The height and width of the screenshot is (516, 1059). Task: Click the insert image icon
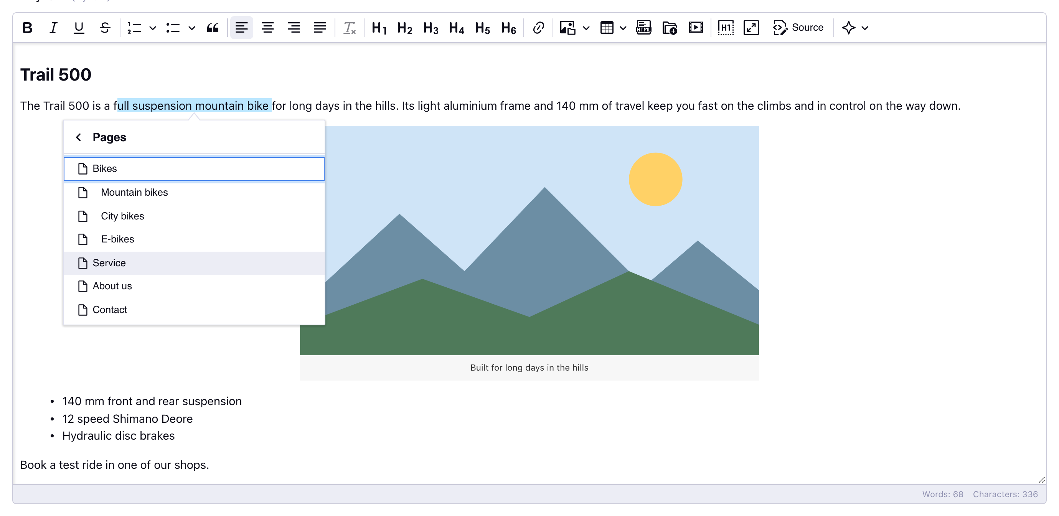(568, 28)
